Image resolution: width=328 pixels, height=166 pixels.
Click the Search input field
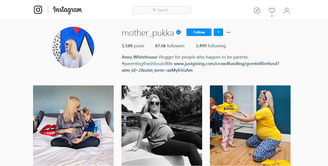pyautogui.click(x=162, y=10)
